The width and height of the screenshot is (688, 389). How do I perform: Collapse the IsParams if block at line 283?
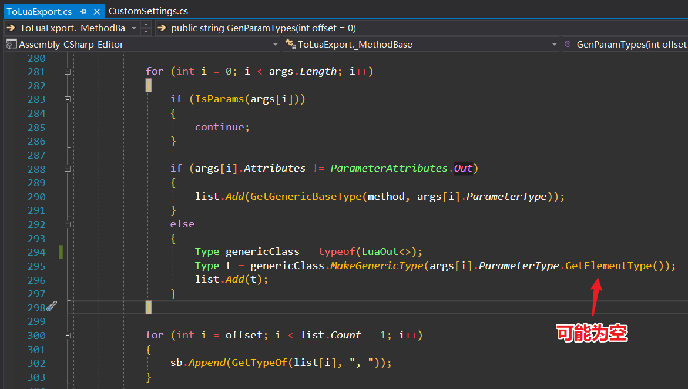pyautogui.click(x=68, y=100)
